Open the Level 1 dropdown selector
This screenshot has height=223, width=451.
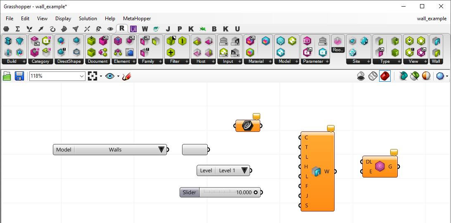(x=244, y=171)
